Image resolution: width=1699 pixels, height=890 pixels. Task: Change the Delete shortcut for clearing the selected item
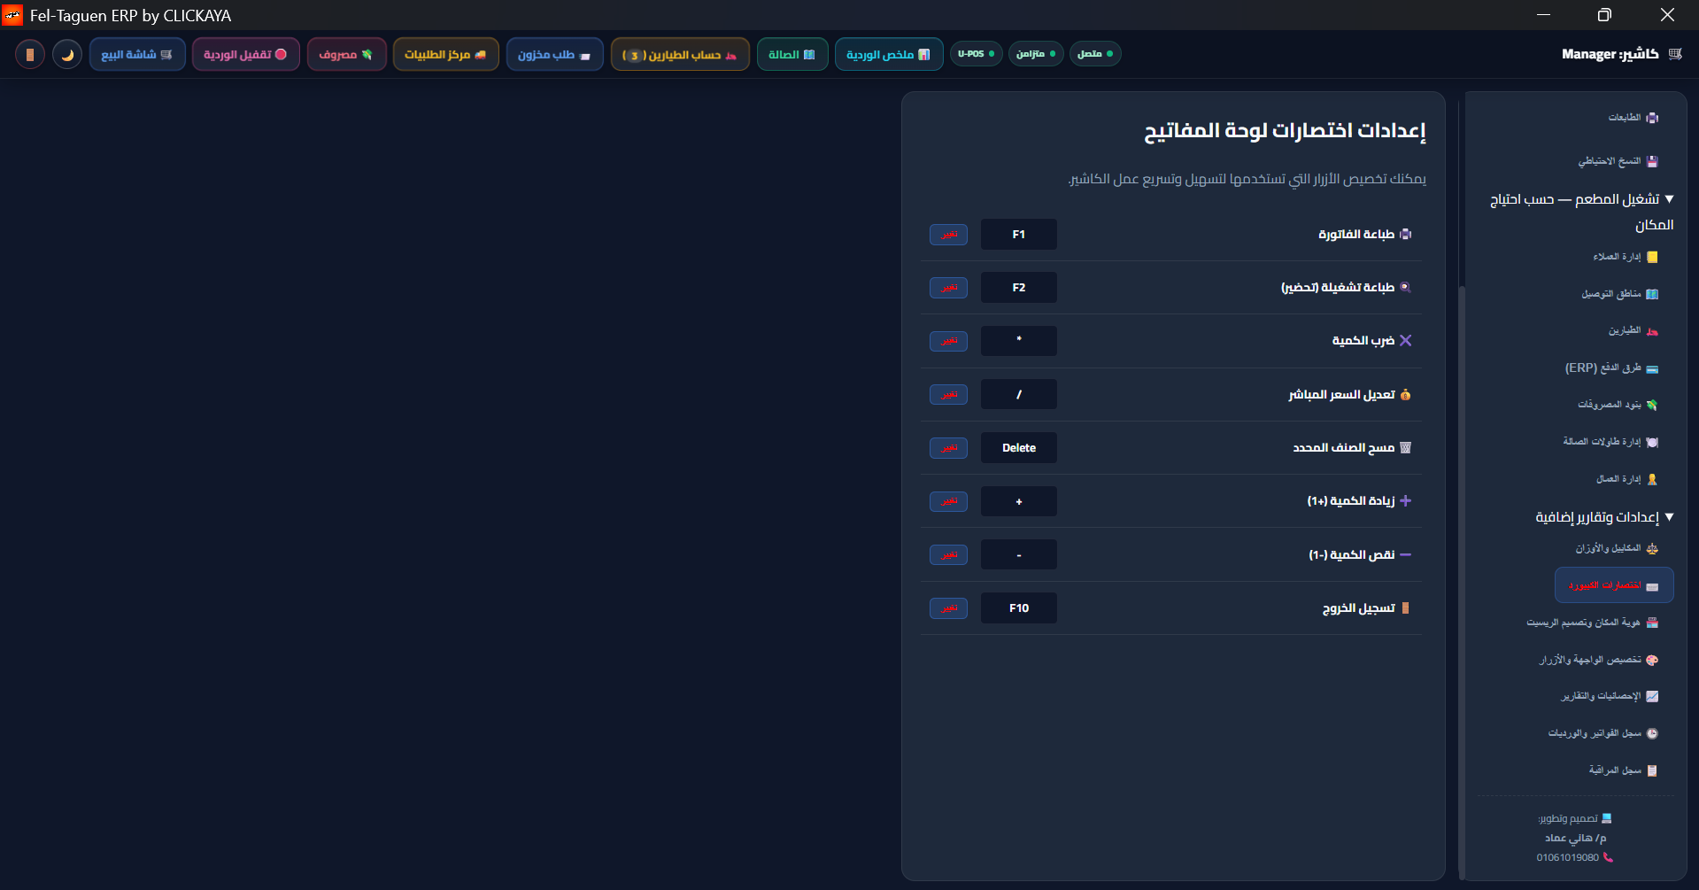948,448
